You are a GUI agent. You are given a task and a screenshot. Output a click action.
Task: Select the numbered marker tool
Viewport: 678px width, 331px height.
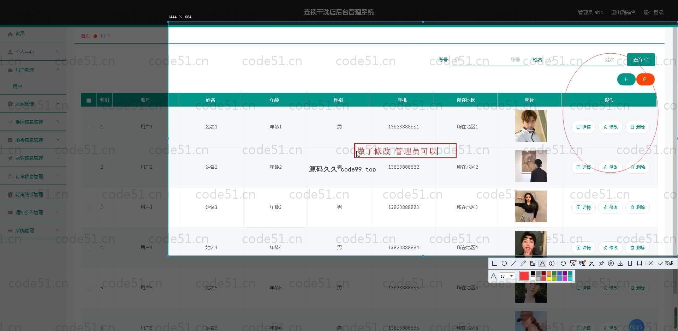(552, 263)
